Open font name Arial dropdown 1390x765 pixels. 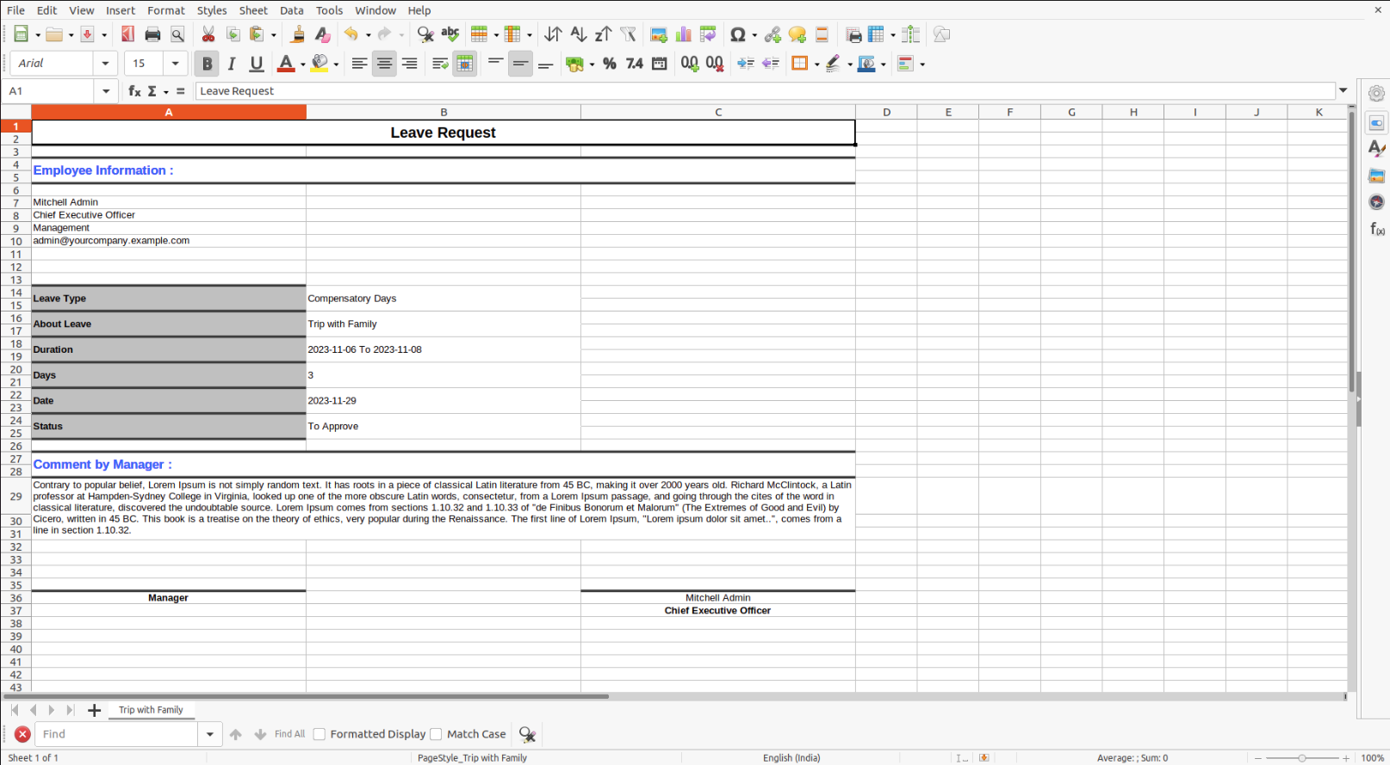105,64
